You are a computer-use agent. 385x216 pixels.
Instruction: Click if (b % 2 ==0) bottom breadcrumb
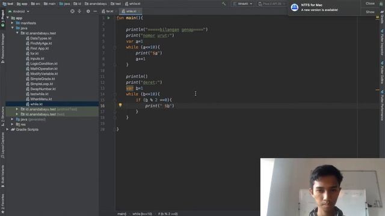point(168,214)
